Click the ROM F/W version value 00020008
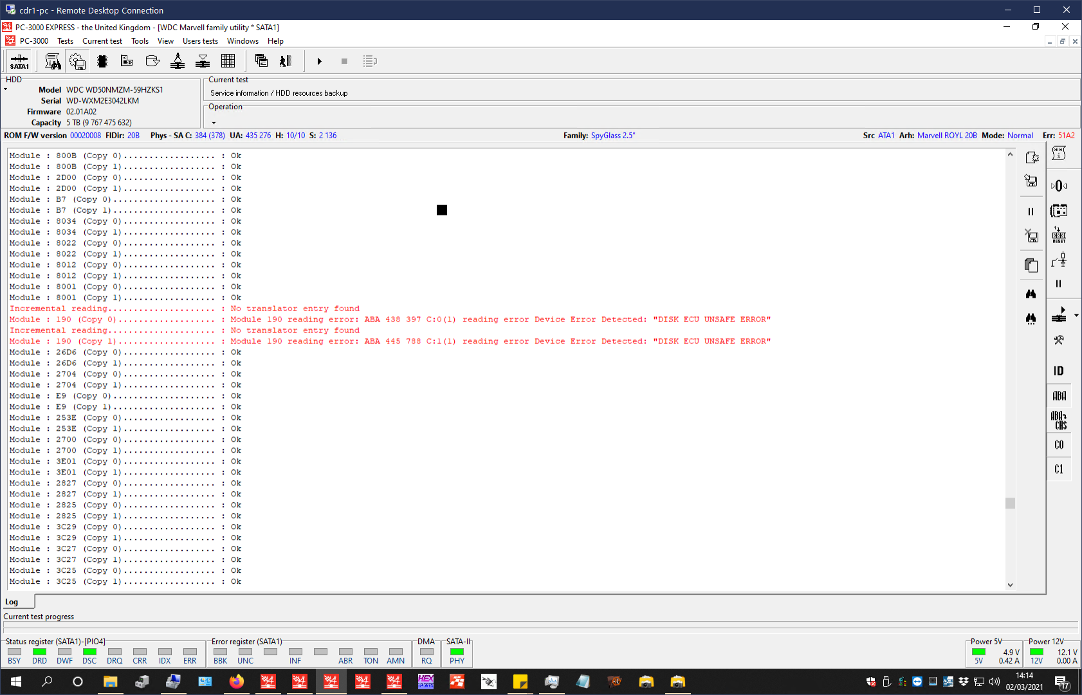1082x695 pixels. click(x=86, y=136)
